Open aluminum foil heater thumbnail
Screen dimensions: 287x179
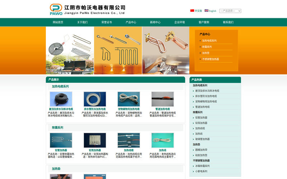[x=95, y=140]
